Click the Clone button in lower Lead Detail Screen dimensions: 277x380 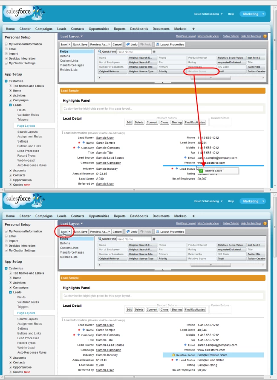point(164,310)
